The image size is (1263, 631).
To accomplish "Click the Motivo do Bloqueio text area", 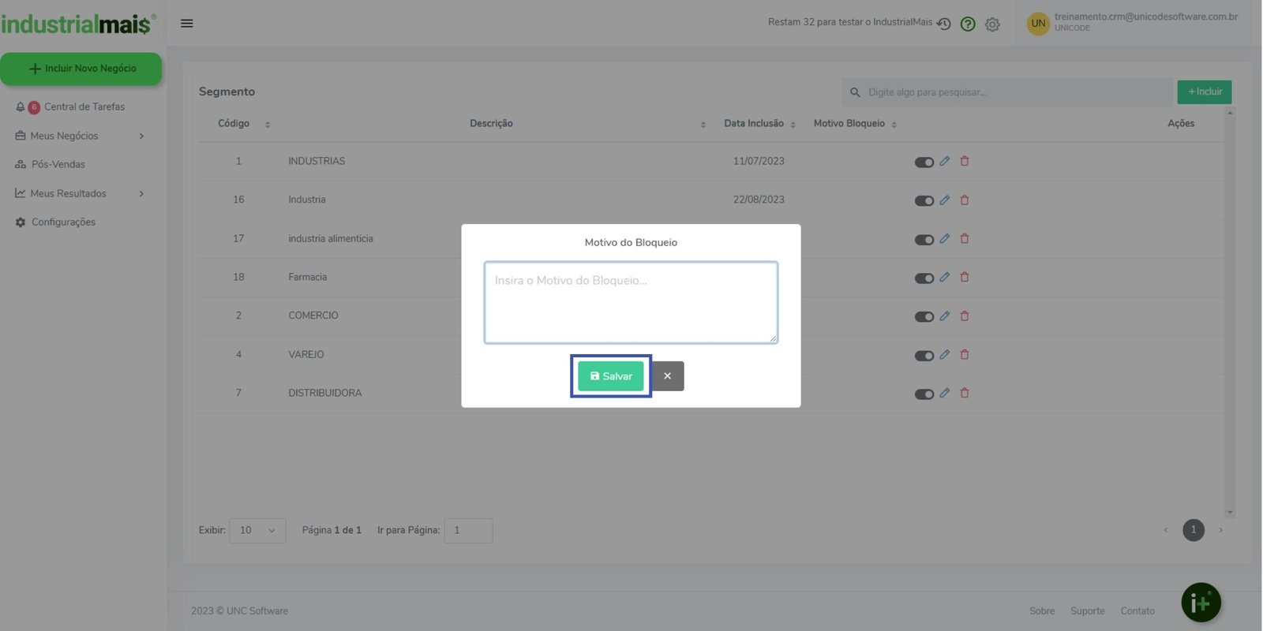I will click(631, 303).
